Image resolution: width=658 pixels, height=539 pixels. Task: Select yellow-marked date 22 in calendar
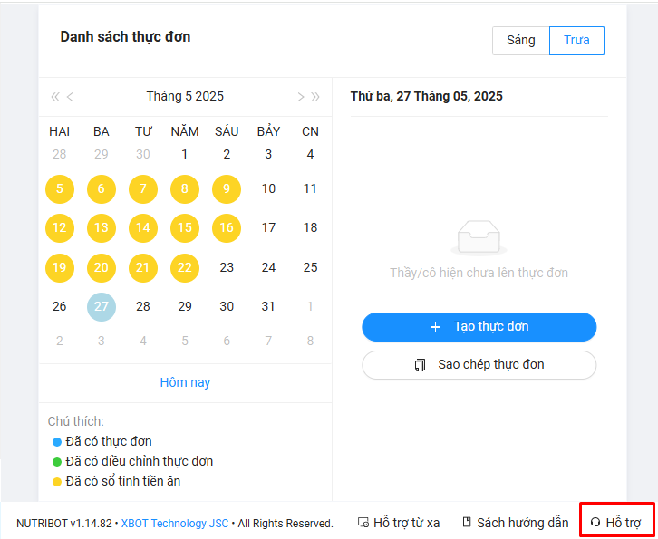point(185,267)
